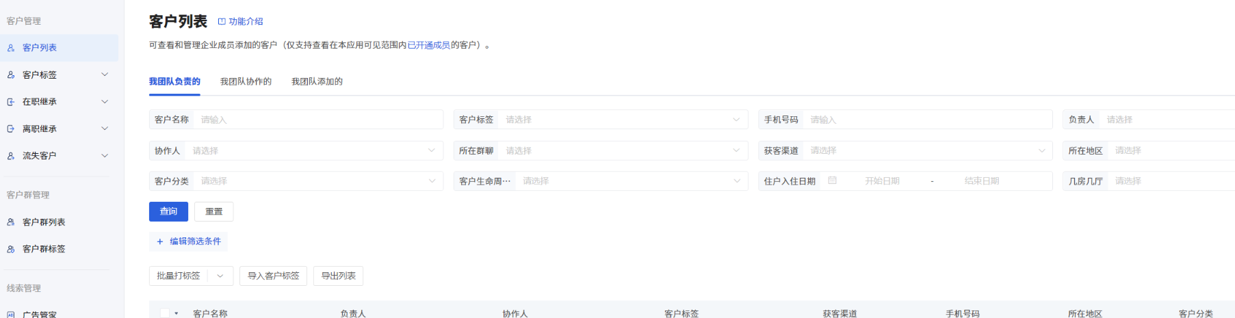Click the 客户标签 table column header

681,313
